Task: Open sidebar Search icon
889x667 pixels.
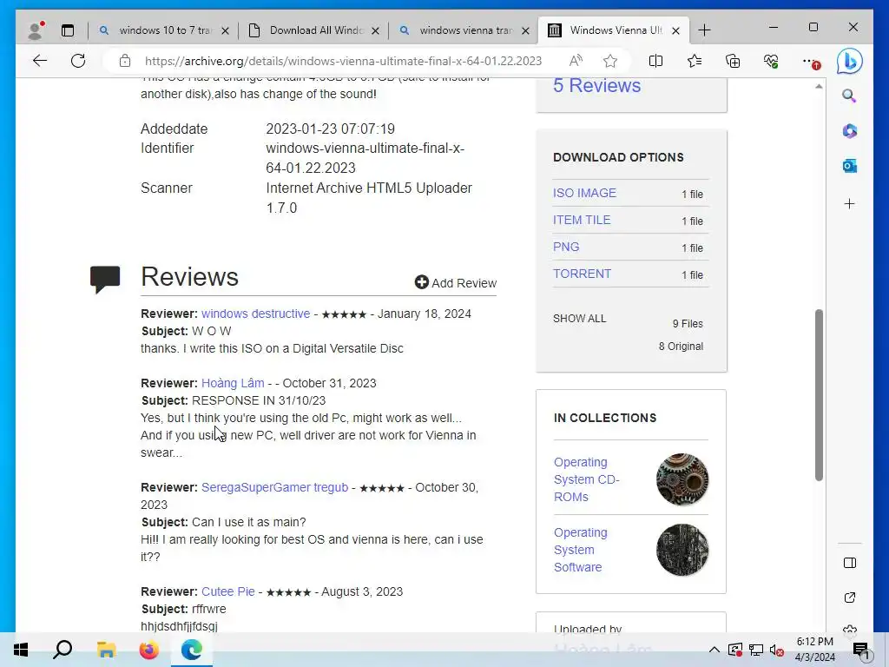Action: [849, 96]
